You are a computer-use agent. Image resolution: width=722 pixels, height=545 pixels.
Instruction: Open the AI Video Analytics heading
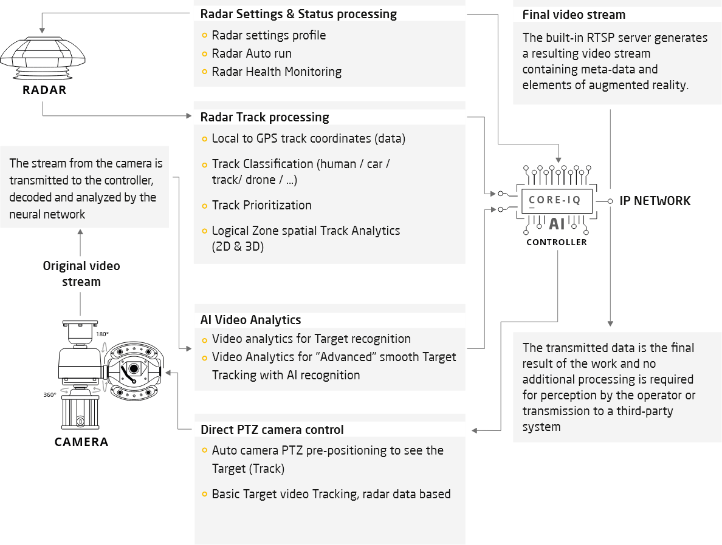[x=250, y=320]
